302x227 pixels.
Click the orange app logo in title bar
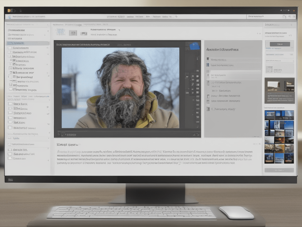point(9,10)
